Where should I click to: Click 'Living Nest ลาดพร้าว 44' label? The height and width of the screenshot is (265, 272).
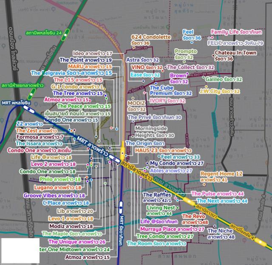[161, 210]
